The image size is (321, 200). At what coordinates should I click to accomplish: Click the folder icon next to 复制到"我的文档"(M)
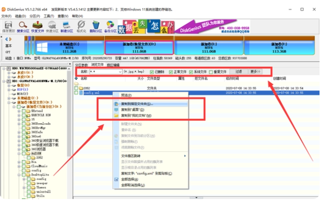[x=116, y=116]
